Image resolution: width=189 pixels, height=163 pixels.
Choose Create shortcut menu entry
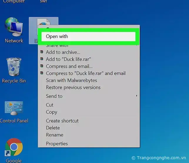click(x=62, y=121)
